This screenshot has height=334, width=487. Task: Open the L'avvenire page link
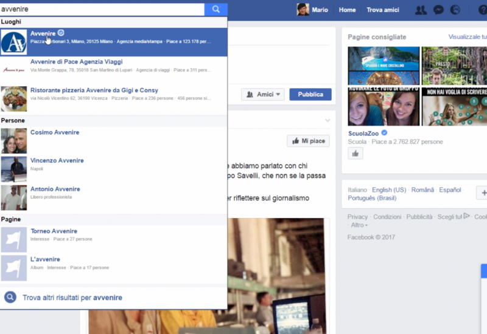45,259
